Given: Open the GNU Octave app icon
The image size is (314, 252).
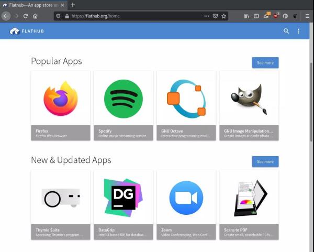Looking at the screenshot, I should click(x=186, y=98).
